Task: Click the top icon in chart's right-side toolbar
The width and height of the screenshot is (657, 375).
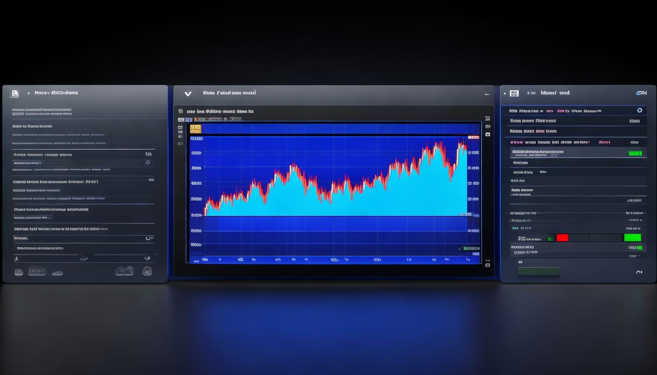Action: pos(487,118)
